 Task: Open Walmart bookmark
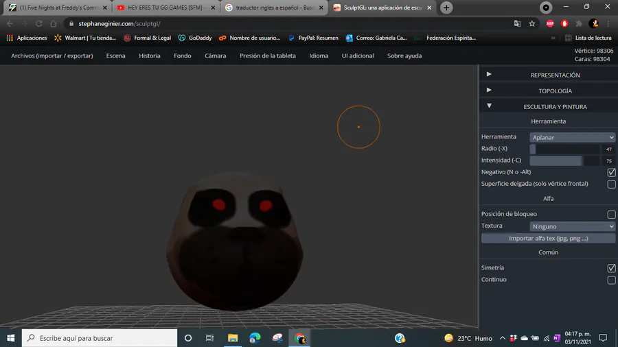(85, 38)
